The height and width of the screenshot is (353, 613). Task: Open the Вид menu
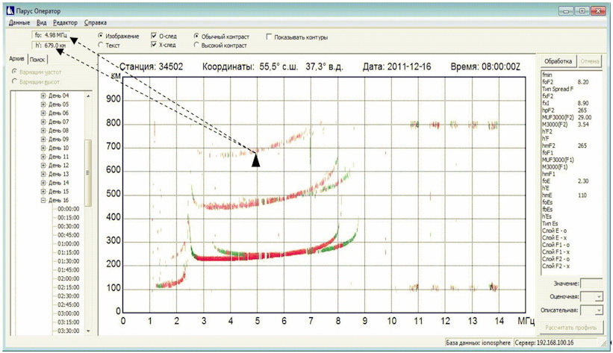[x=42, y=22]
